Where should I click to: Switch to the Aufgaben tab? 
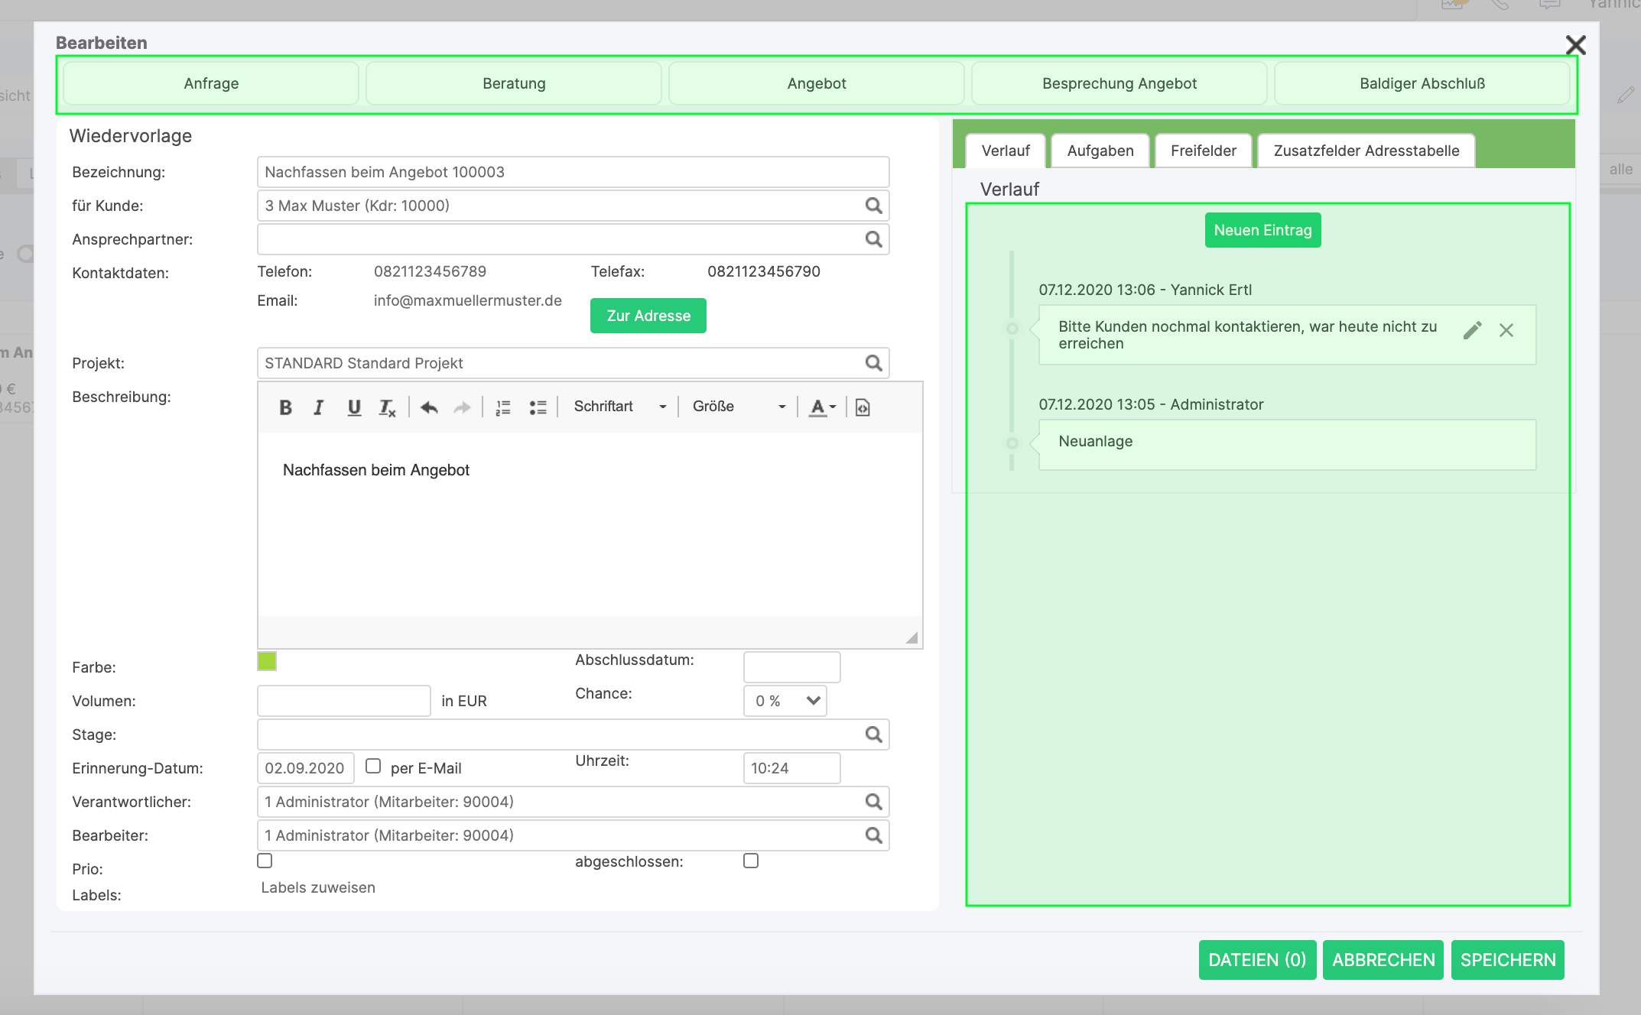tap(1100, 151)
